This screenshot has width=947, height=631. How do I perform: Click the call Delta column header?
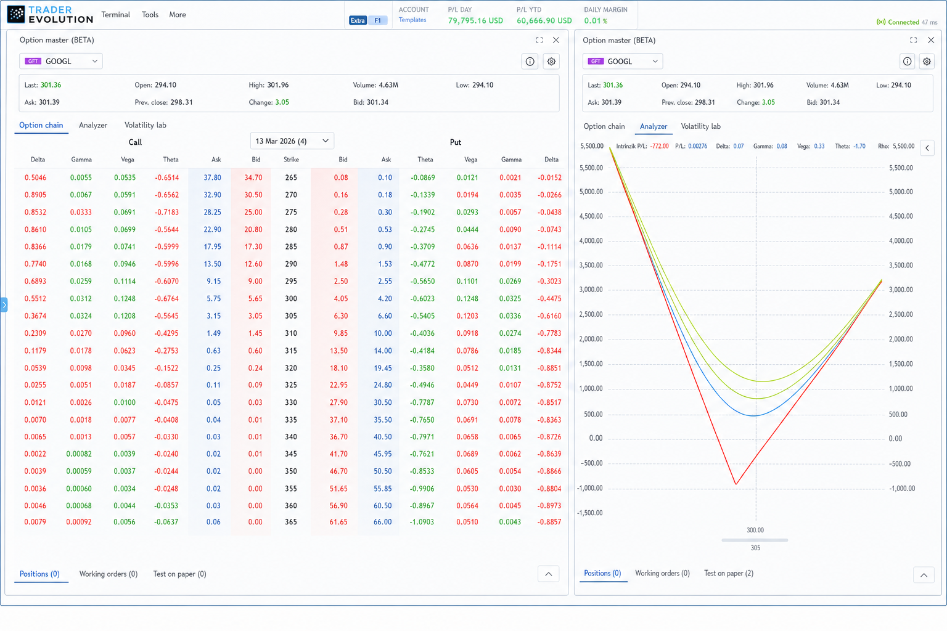click(38, 160)
